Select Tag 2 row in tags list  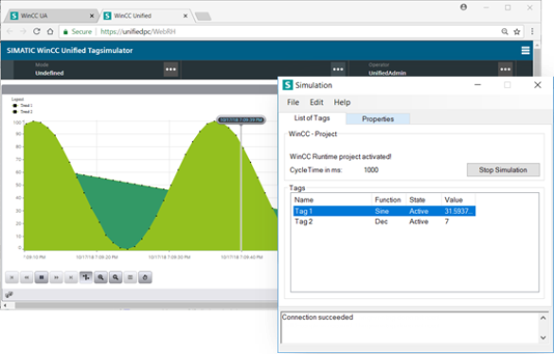384,221
